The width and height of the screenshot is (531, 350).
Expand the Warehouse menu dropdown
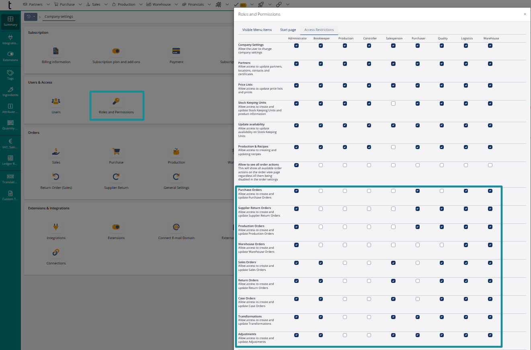[177, 4]
